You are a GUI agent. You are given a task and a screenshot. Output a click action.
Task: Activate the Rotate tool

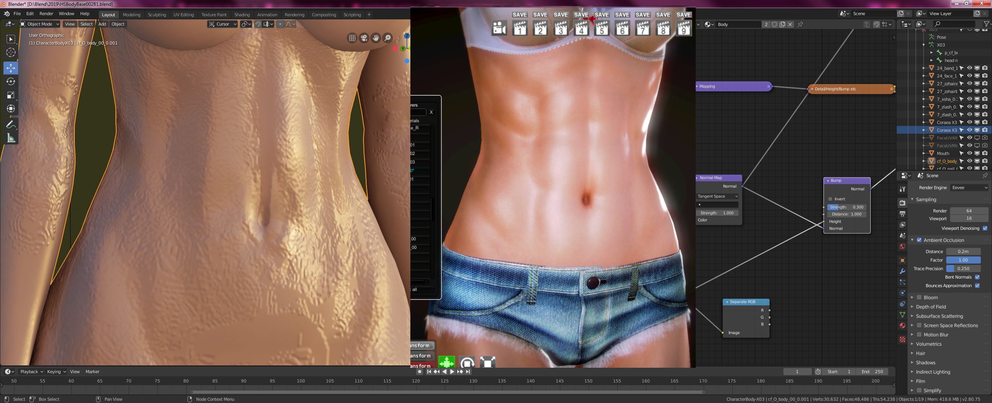11,81
